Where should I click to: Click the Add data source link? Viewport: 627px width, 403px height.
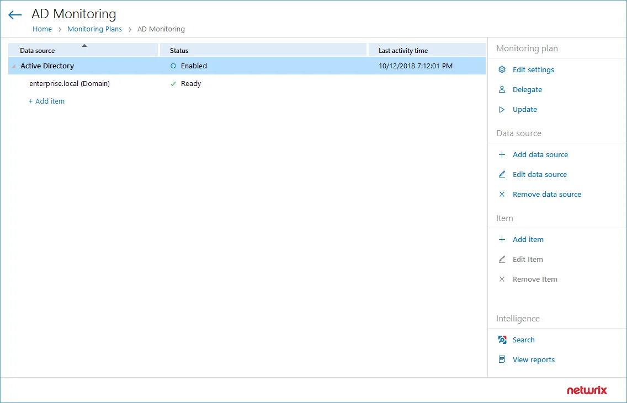pos(540,154)
